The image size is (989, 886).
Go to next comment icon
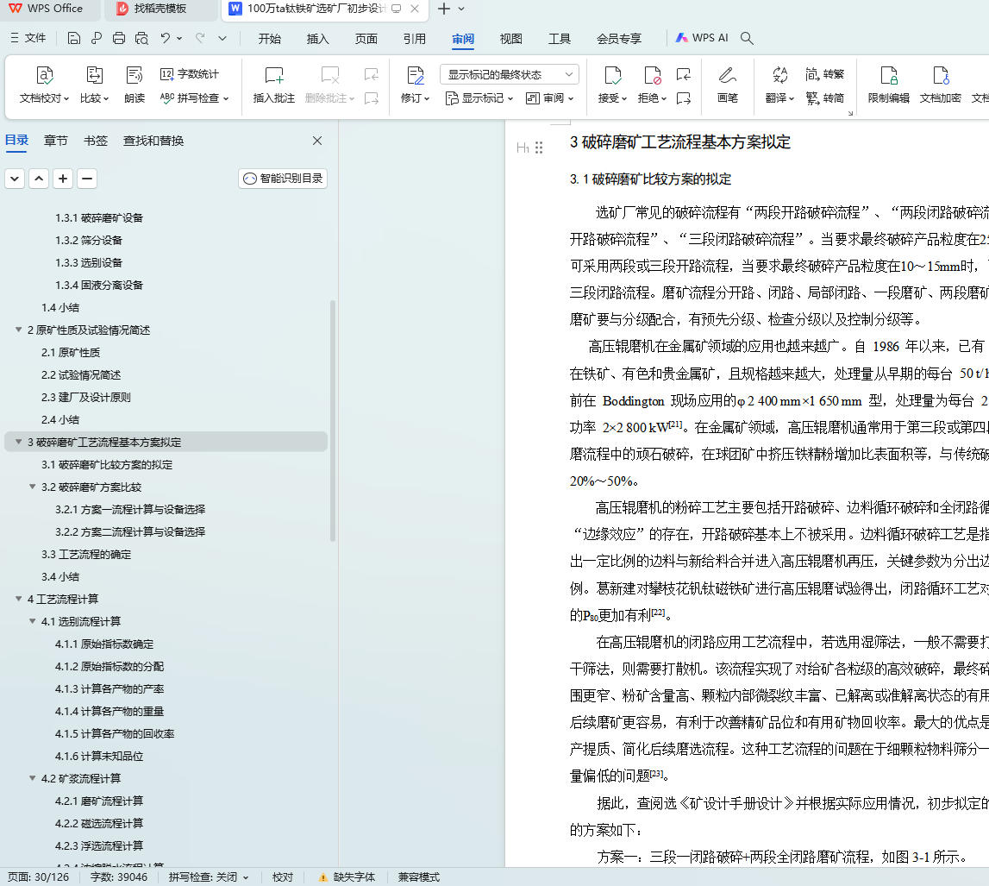click(372, 98)
